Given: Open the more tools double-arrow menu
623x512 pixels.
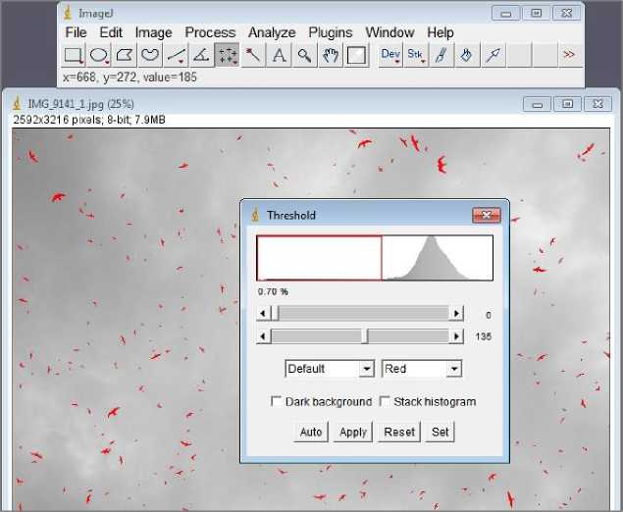Looking at the screenshot, I should tap(569, 54).
